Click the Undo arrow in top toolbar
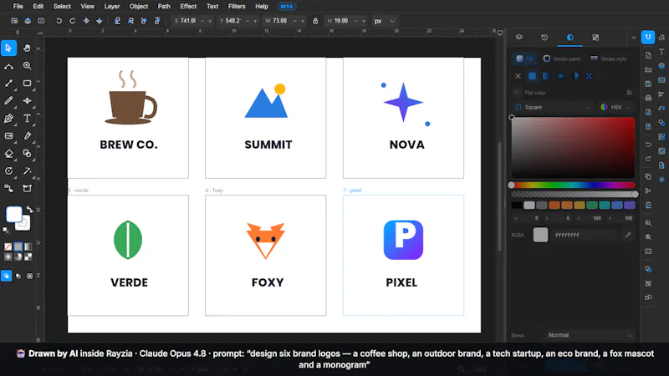Viewport: 669px width, 376px height. click(59, 21)
